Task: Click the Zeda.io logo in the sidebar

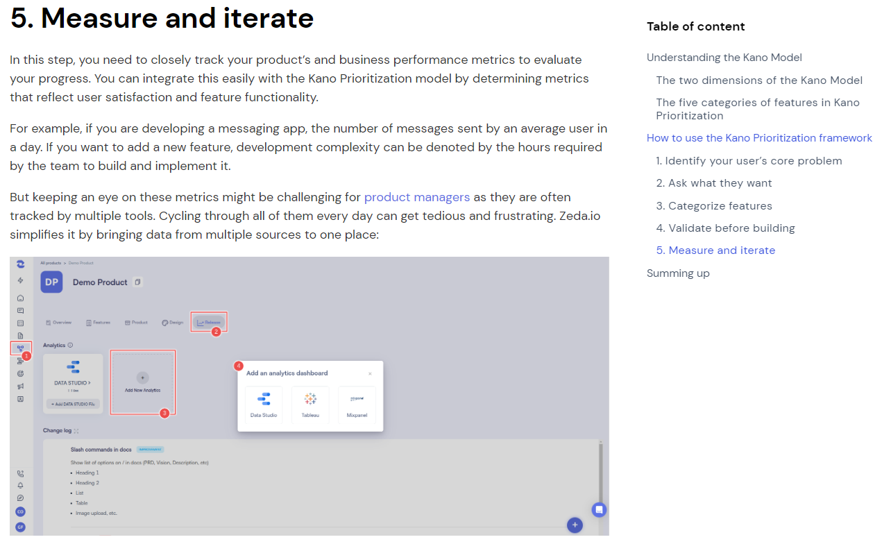Action: [21, 264]
